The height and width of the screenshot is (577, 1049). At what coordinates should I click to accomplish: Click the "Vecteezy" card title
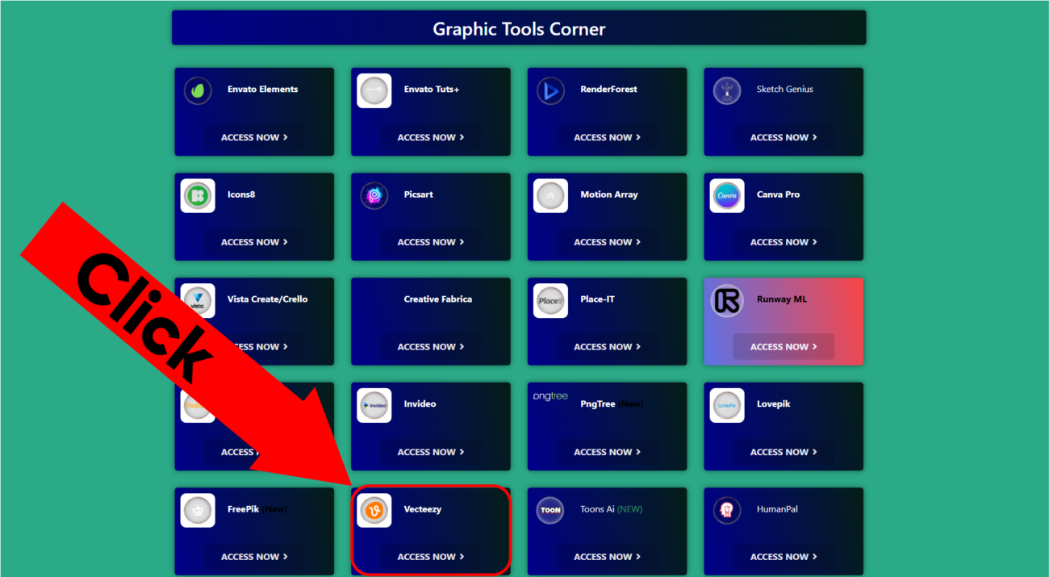[x=423, y=509]
